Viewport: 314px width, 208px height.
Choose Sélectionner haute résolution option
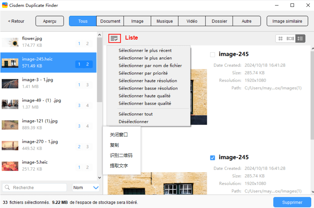point(148,81)
